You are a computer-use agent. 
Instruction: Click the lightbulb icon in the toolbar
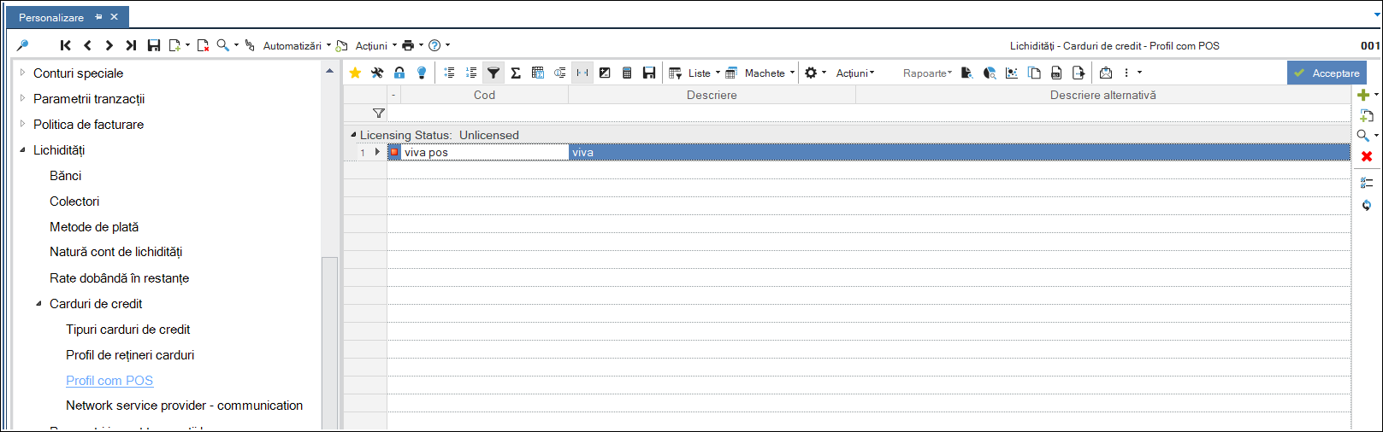pyautogui.click(x=422, y=73)
